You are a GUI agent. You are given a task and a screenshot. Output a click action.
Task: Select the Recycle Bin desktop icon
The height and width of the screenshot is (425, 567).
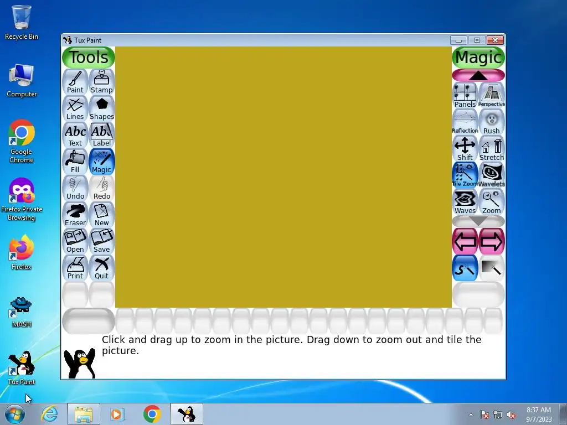click(x=22, y=22)
